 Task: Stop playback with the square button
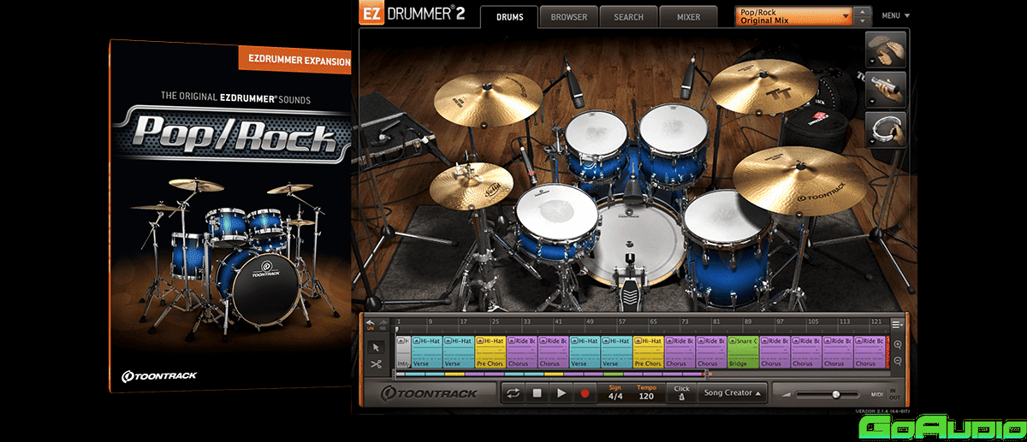click(537, 393)
